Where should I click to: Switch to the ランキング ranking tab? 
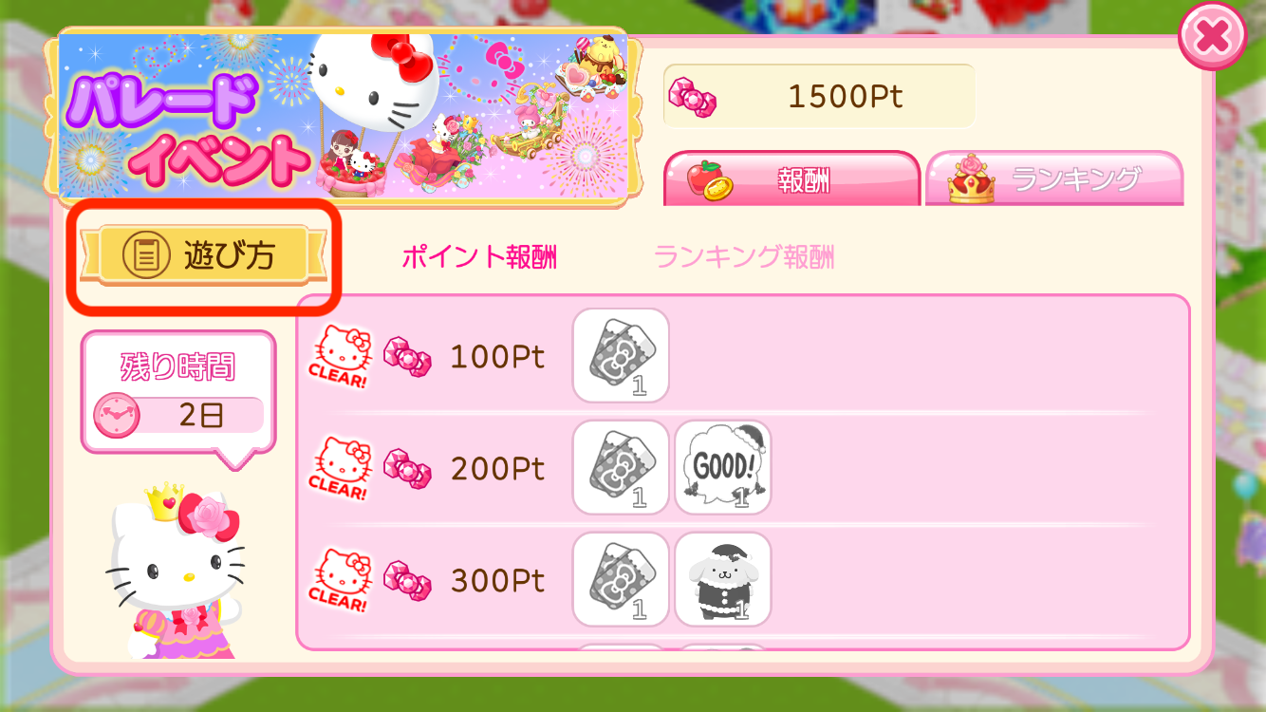[1054, 178]
